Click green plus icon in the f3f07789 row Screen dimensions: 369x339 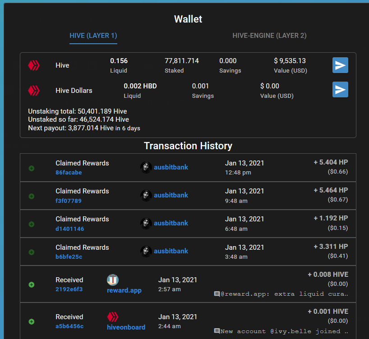32,196
